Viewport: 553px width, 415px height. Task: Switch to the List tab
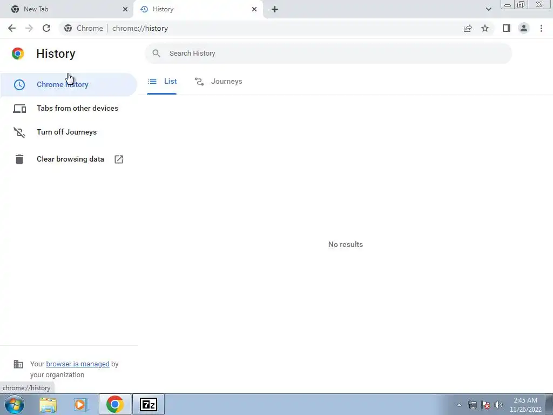point(162,82)
